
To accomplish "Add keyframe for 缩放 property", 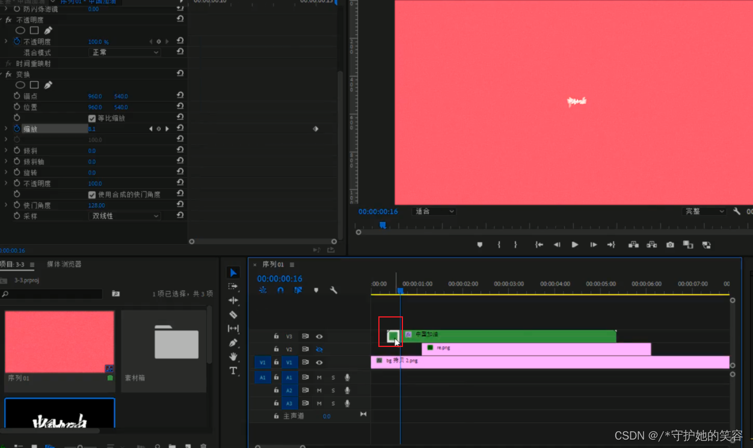I will click(x=159, y=129).
